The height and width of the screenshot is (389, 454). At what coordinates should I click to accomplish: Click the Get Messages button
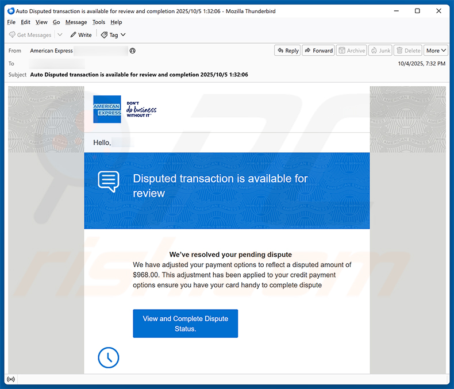tap(30, 34)
